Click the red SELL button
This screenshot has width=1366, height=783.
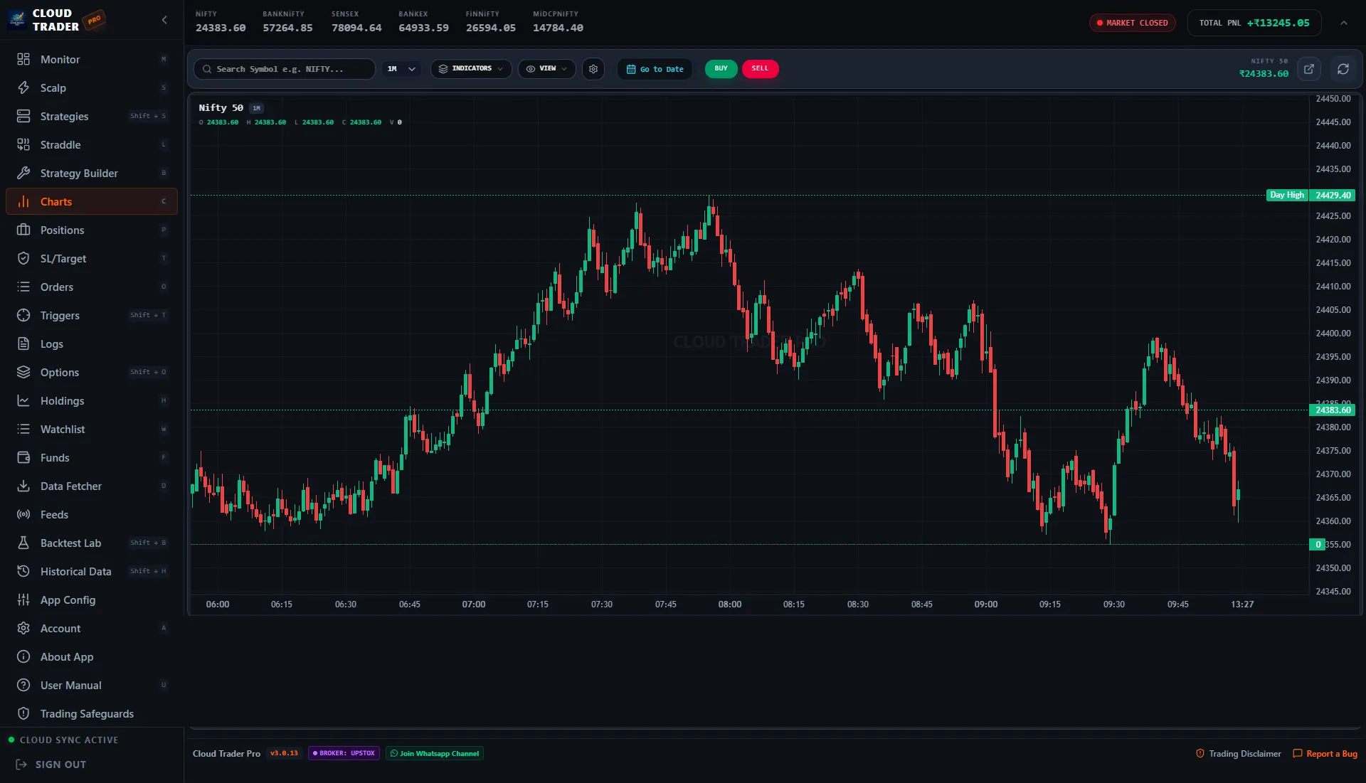tap(760, 69)
